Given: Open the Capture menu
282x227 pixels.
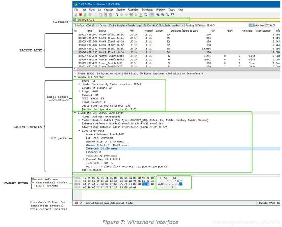Looking at the screenshot, I should coord(109,10).
